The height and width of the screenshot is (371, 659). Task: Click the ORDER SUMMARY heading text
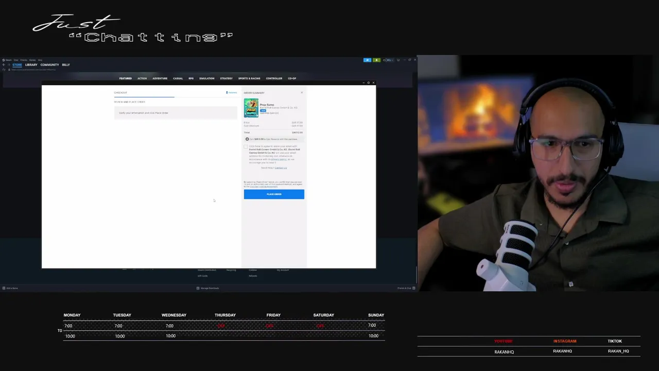(x=254, y=93)
